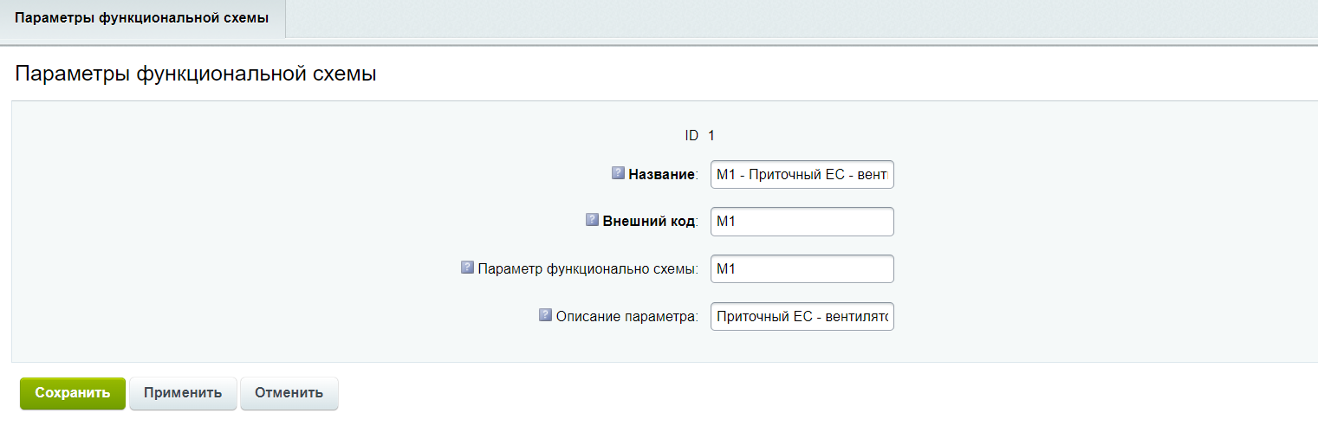This screenshot has height=426, width=1318.
Task: Click into the Внешний код input
Action: point(802,222)
